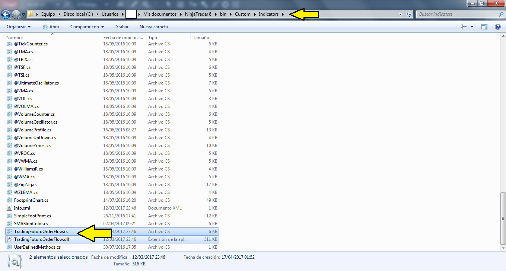The height and width of the screenshot is (271, 506).
Task: Click the @TSI.cs file icon
Action: tap(10, 75)
